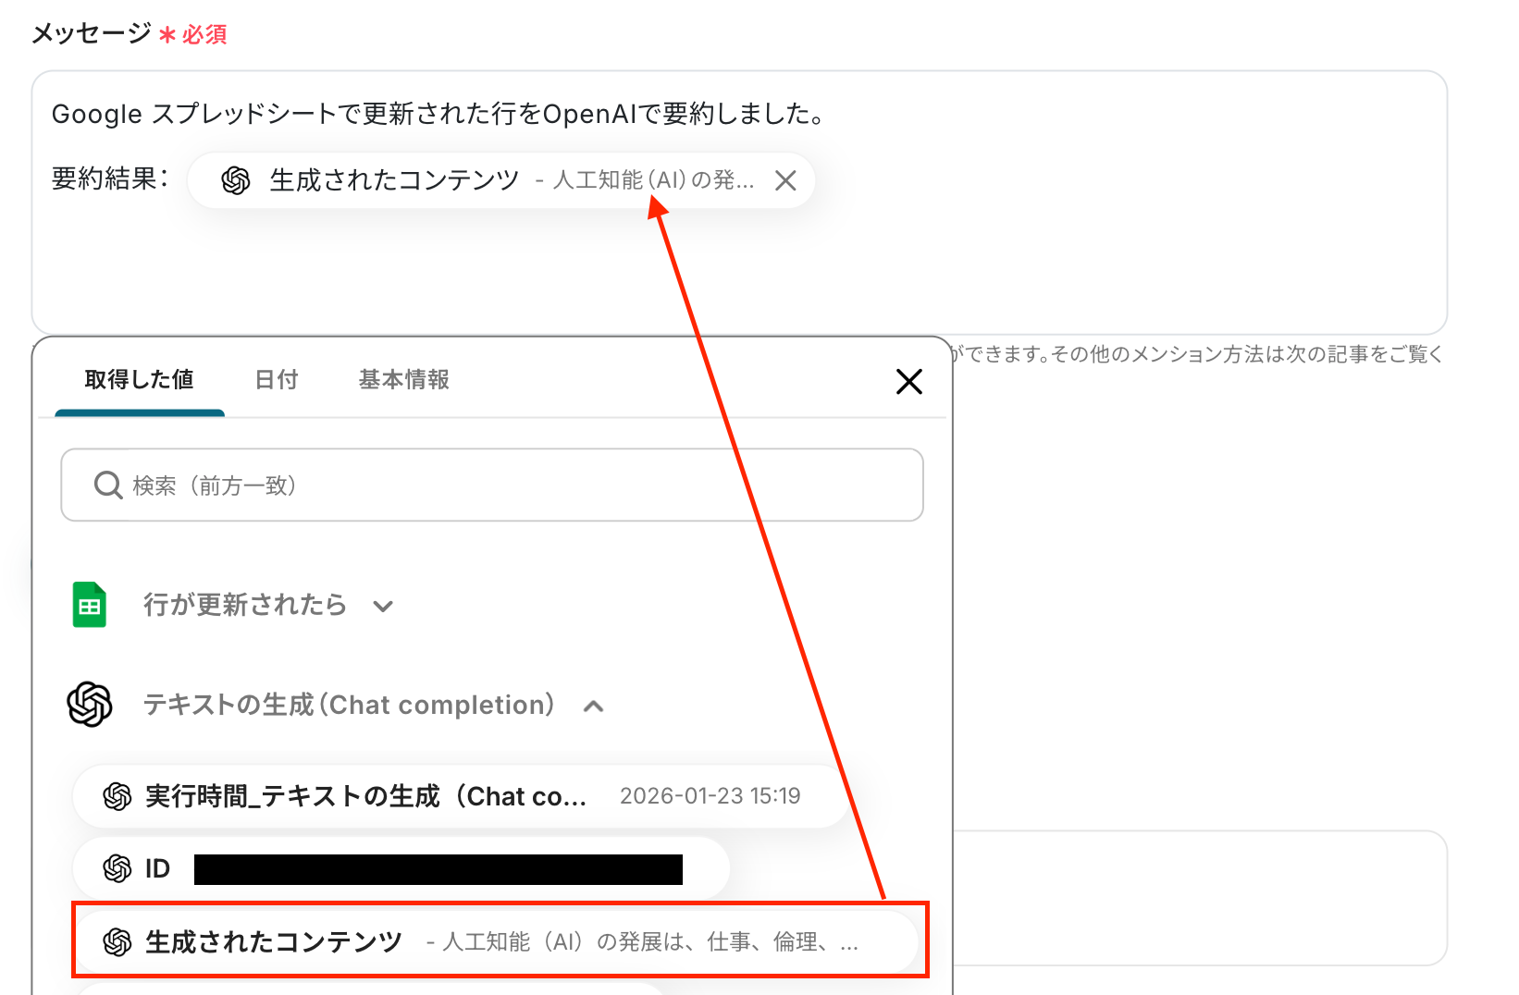Open the 日付 tab

(x=277, y=380)
